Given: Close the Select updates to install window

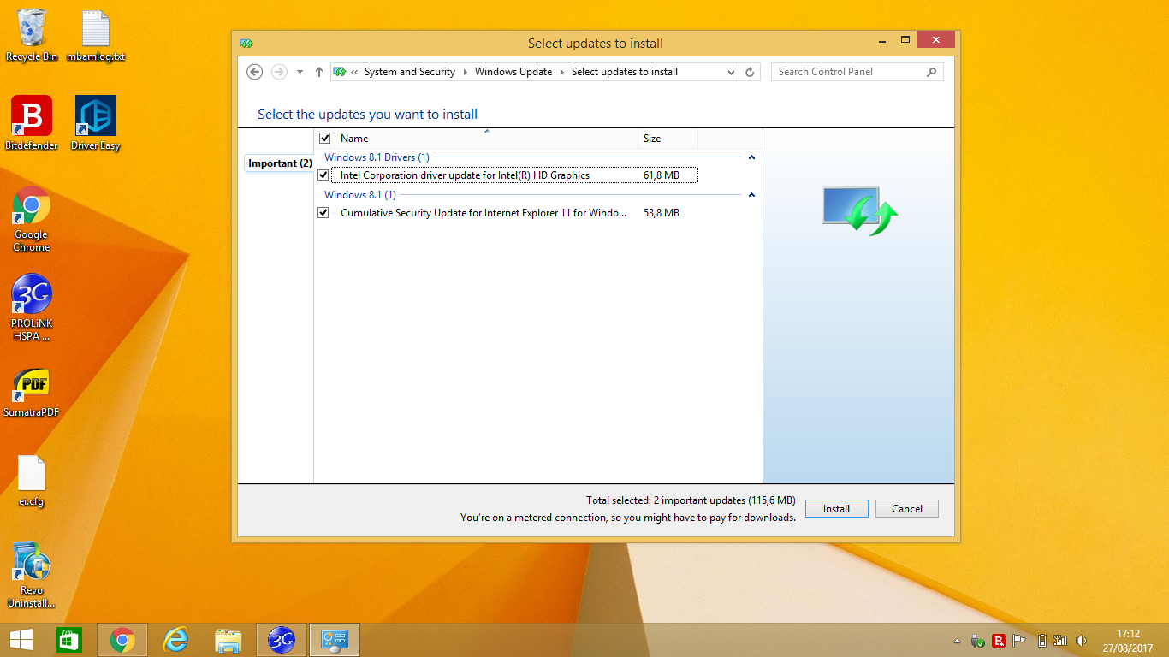Looking at the screenshot, I should tap(935, 40).
